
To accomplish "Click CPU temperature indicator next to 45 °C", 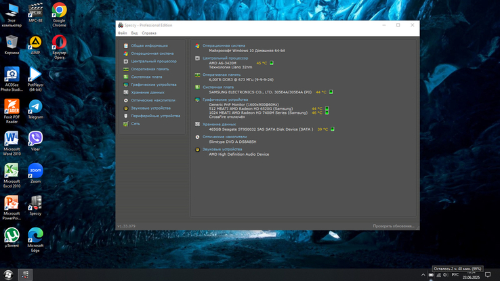I will pos(272,63).
